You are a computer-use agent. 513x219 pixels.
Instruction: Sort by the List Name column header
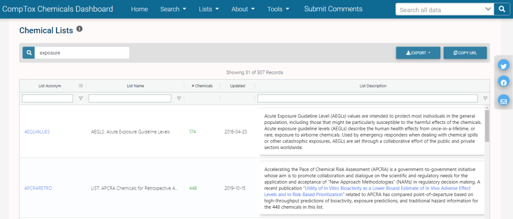(135, 86)
